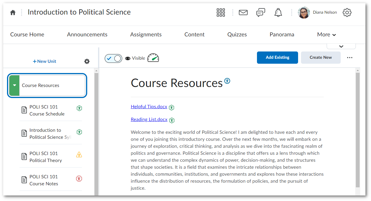The image size is (371, 201).
Task: Collapse the Course Resources unit arrow
Action: click(x=15, y=85)
